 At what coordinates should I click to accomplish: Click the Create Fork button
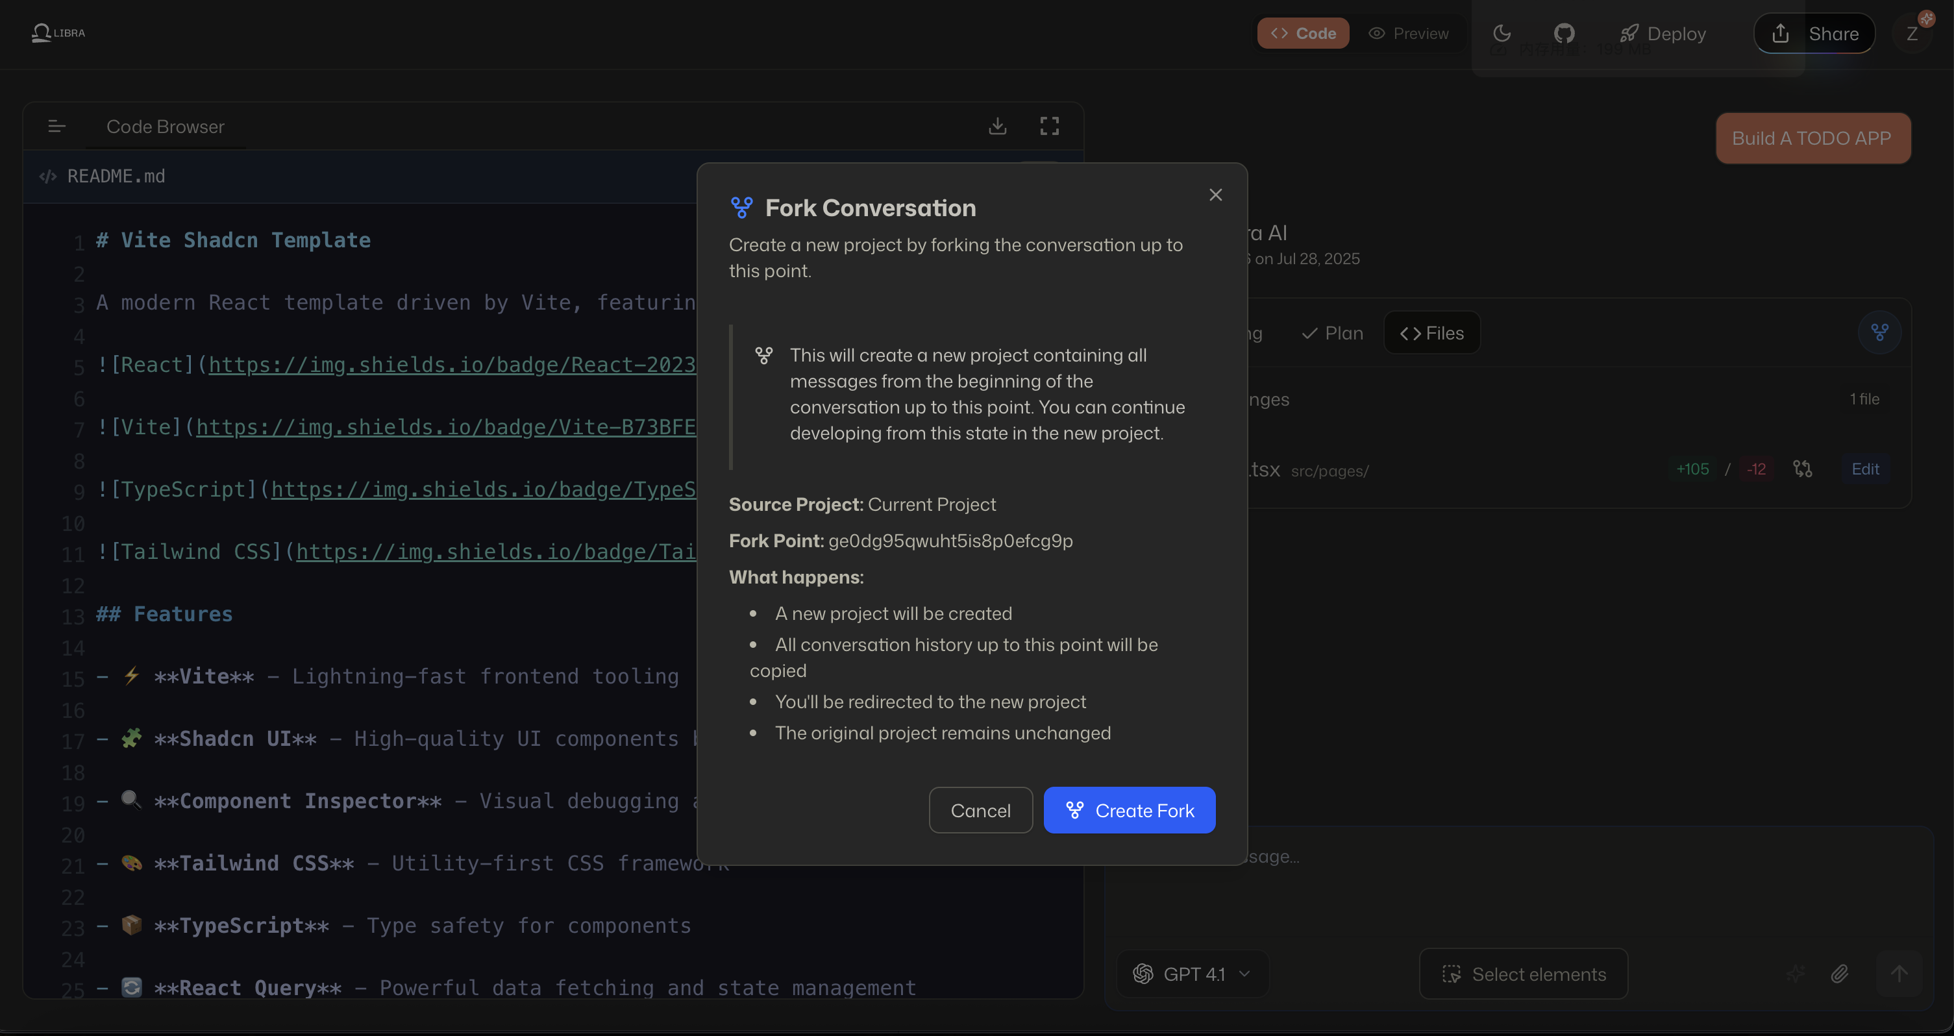click(x=1130, y=810)
